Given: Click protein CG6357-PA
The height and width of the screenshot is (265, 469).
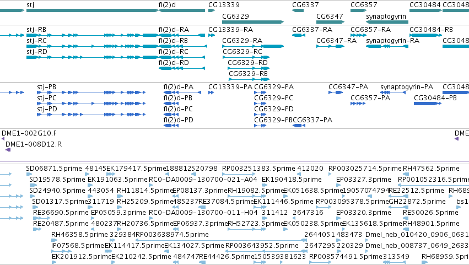Looking at the screenshot, I should point(370,98).
